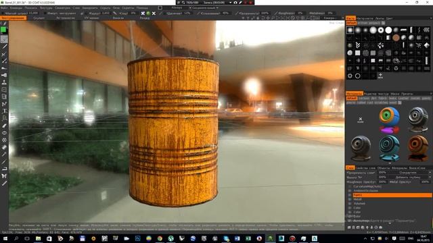Toggle visibility of Paint1 layer

click(x=350, y=195)
